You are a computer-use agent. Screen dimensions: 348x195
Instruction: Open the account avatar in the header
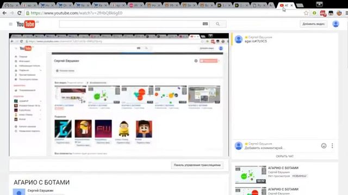coord(335,24)
